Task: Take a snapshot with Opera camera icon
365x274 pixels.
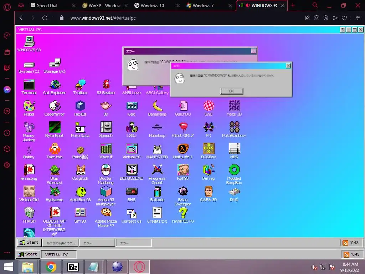Action: click(x=317, y=18)
